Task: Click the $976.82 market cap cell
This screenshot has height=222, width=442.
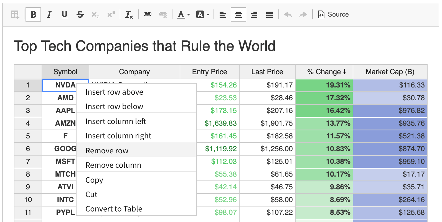Action: coord(390,110)
